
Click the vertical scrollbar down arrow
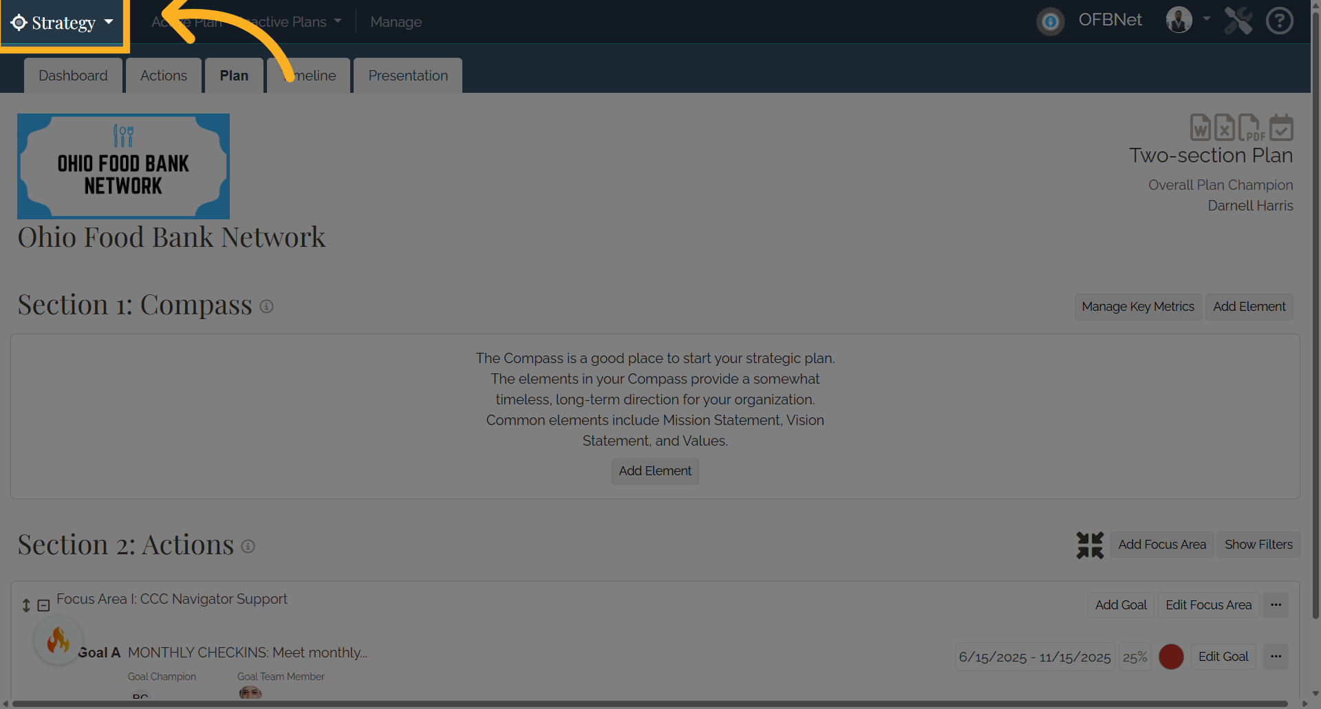pos(1315,694)
